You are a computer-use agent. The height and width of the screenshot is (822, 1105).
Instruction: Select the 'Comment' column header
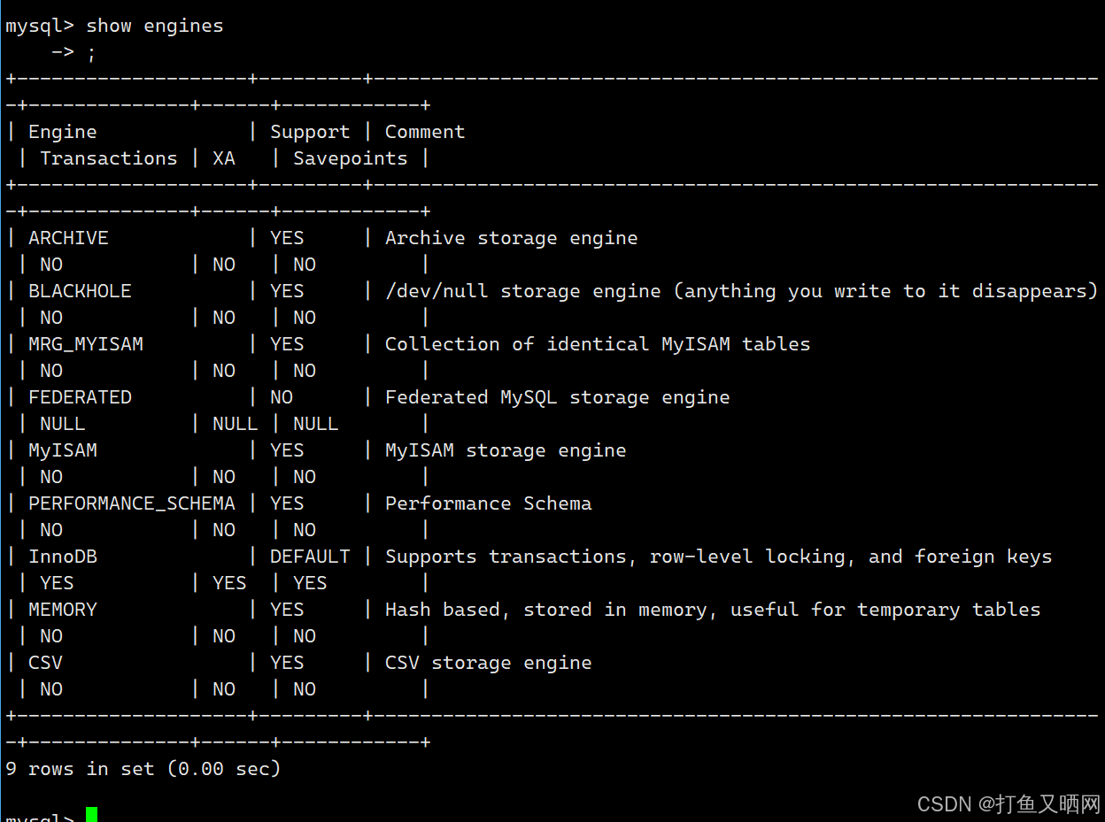pos(425,132)
